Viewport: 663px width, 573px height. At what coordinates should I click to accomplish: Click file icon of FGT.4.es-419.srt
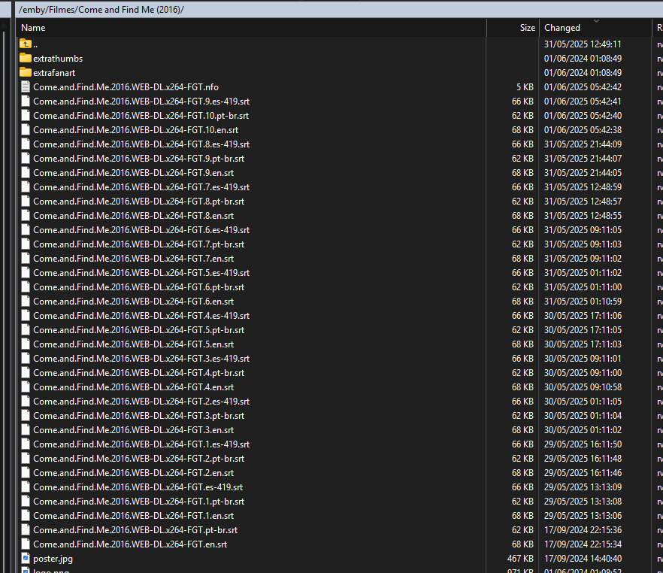26,316
